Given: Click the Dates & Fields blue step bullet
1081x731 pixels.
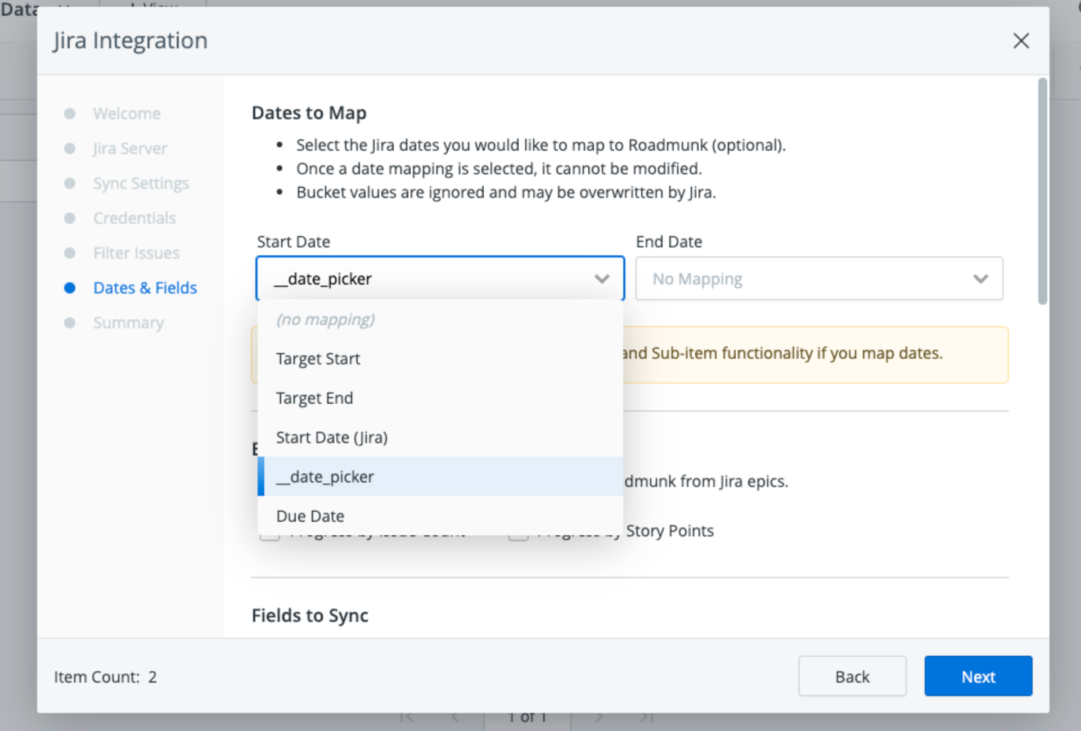Looking at the screenshot, I should [70, 288].
